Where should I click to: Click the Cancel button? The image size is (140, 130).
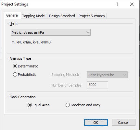point(123,123)
